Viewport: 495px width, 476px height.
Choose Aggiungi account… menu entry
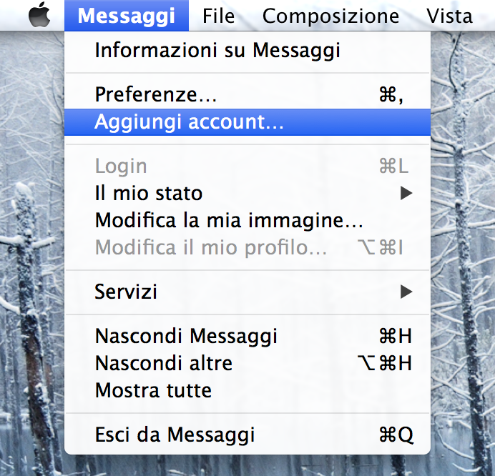(x=247, y=122)
